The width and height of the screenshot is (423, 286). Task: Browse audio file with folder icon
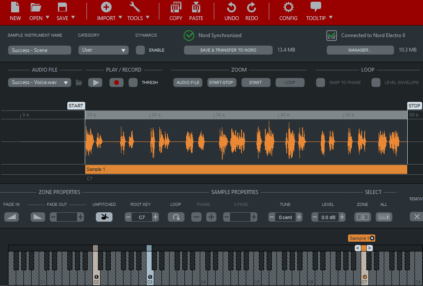pyautogui.click(x=79, y=83)
